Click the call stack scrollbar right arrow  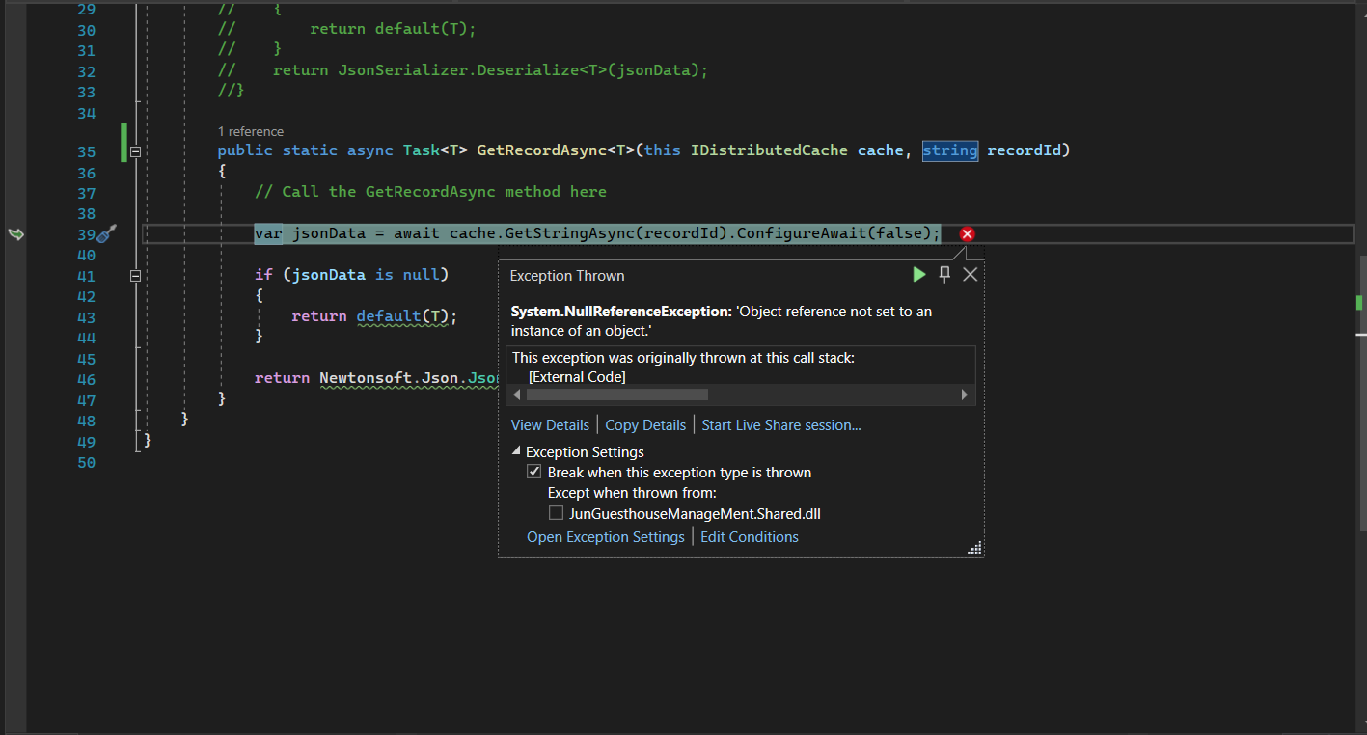pyautogui.click(x=964, y=395)
